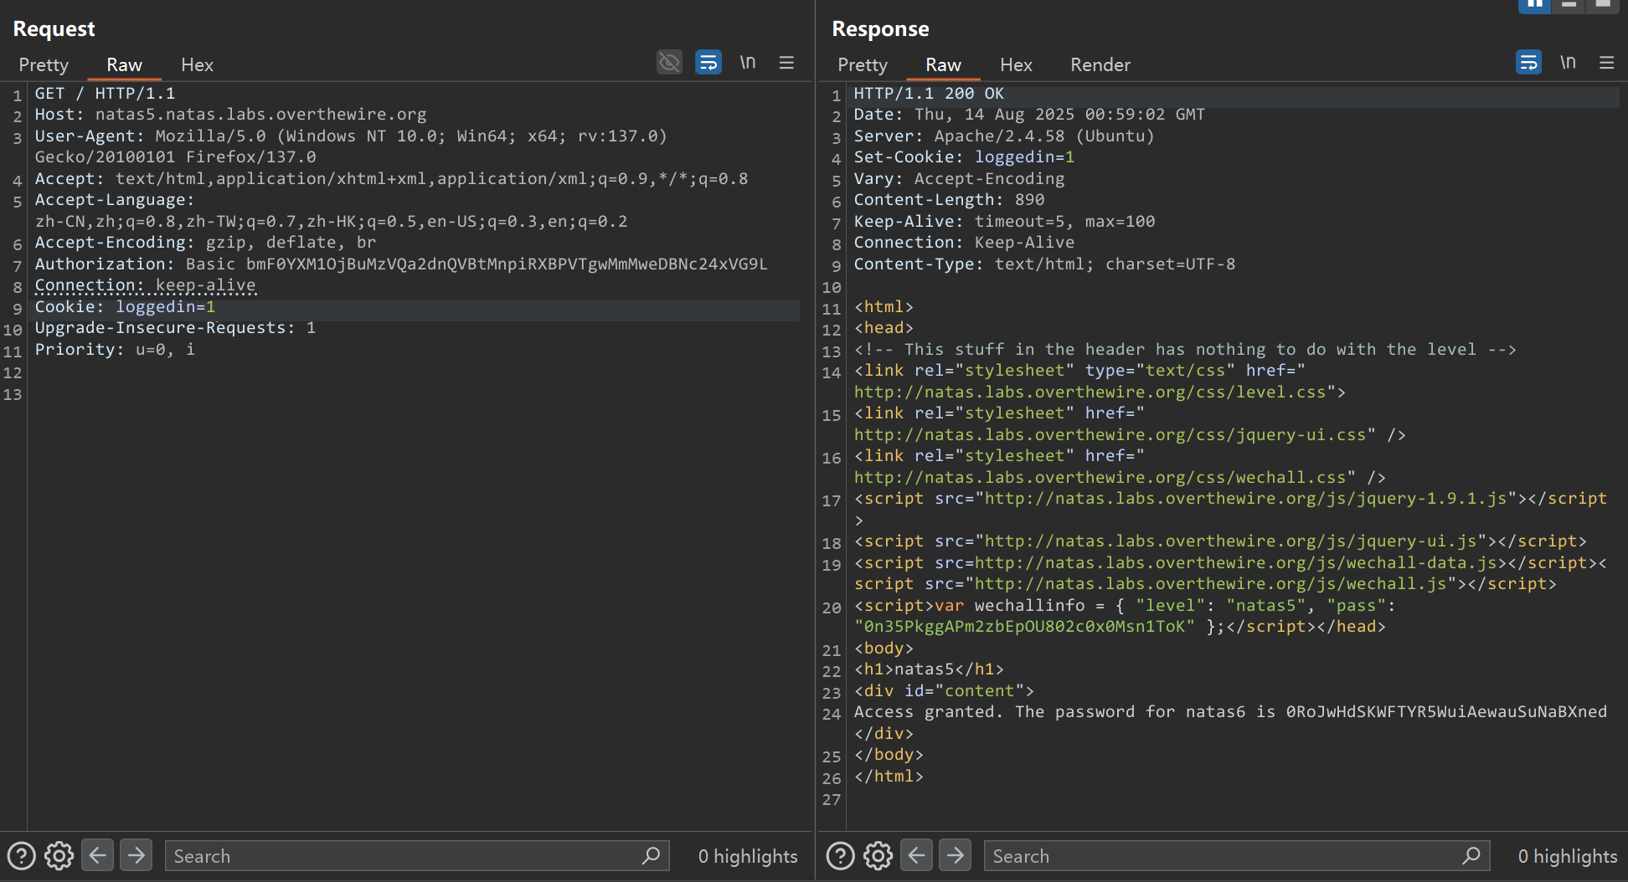Click the level.css stylesheet URL
Screen dimensions: 1628x882
pos(1090,392)
